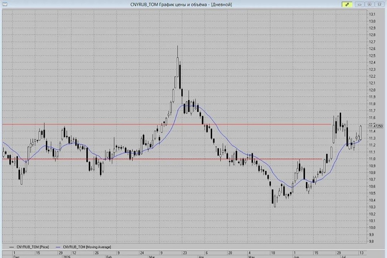
Task: Click the 10,5 price axis label
Action: click(x=372, y=193)
